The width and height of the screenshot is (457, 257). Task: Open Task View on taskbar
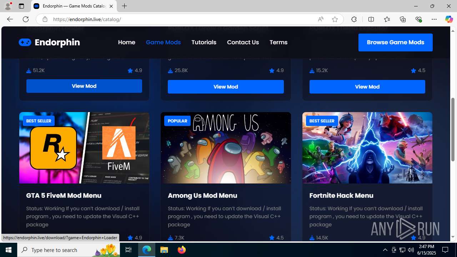[x=129, y=250]
